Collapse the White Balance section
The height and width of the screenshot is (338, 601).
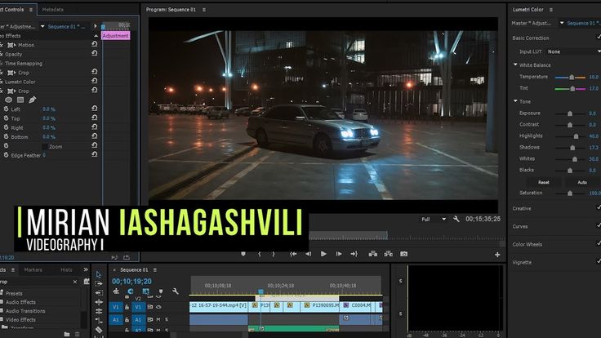[515, 64]
